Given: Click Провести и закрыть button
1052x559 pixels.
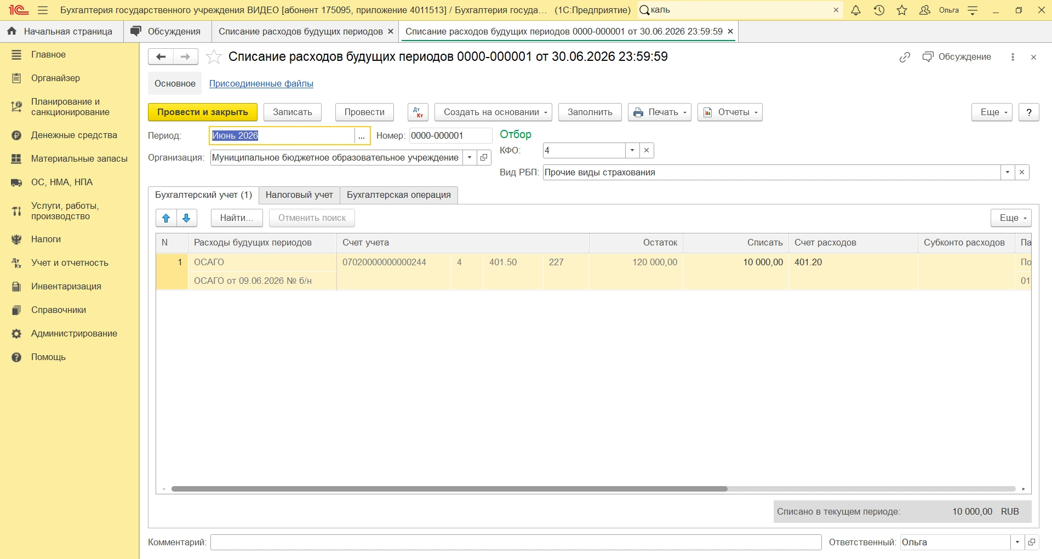Looking at the screenshot, I should (203, 112).
